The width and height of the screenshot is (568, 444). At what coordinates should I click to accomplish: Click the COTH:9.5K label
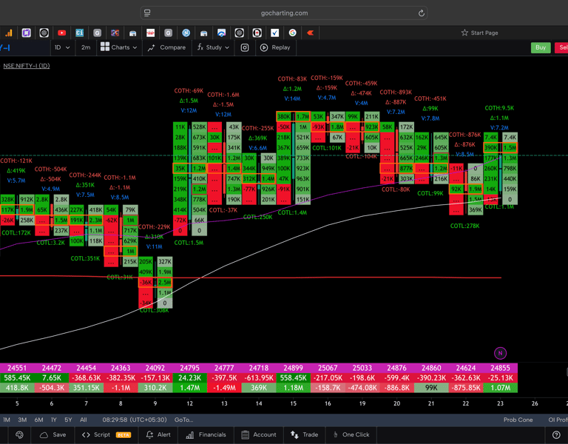point(499,107)
